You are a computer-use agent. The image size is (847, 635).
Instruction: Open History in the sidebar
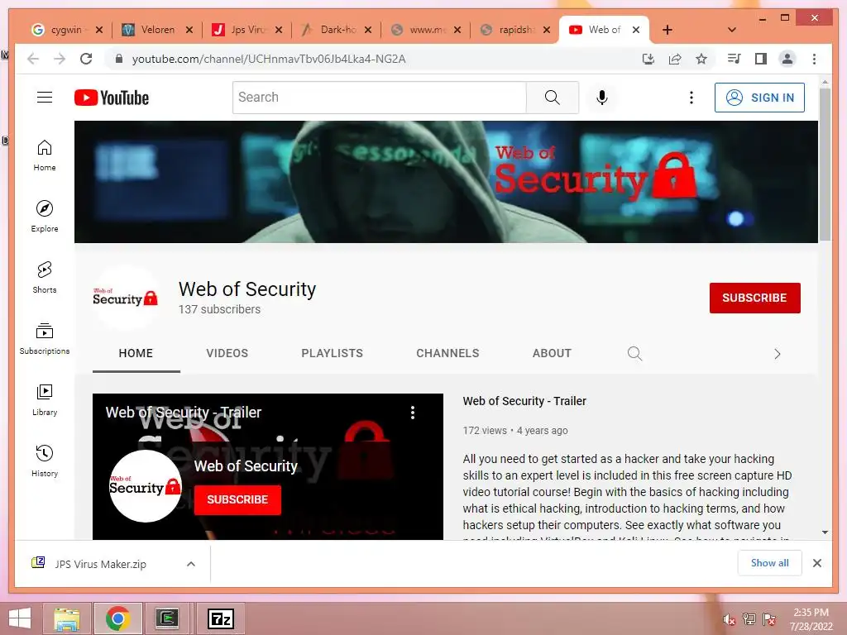tap(45, 461)
